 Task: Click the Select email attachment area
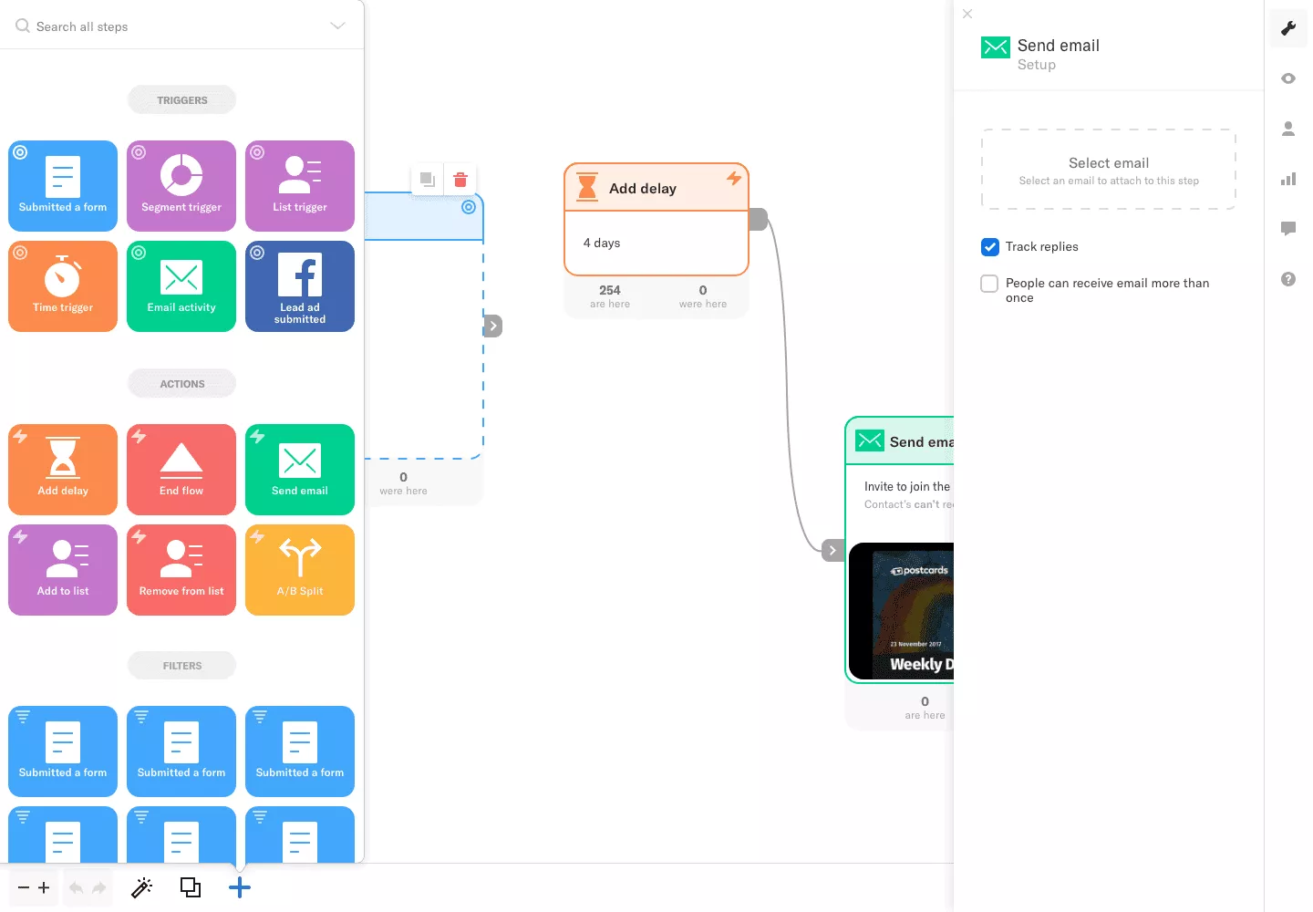tap(1109, 170)
